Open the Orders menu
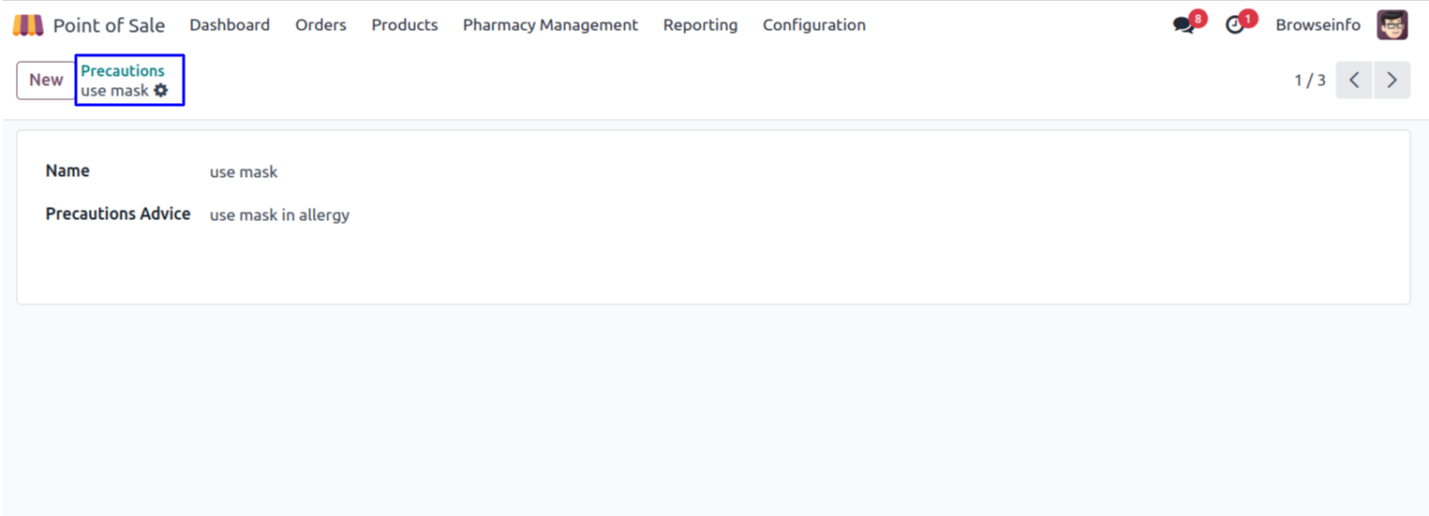1429x516 pixels. click(x=320, y=25)
